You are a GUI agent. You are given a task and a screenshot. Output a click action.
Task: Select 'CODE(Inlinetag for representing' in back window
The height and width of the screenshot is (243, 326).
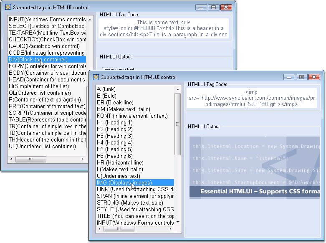(x=47, y=53)
